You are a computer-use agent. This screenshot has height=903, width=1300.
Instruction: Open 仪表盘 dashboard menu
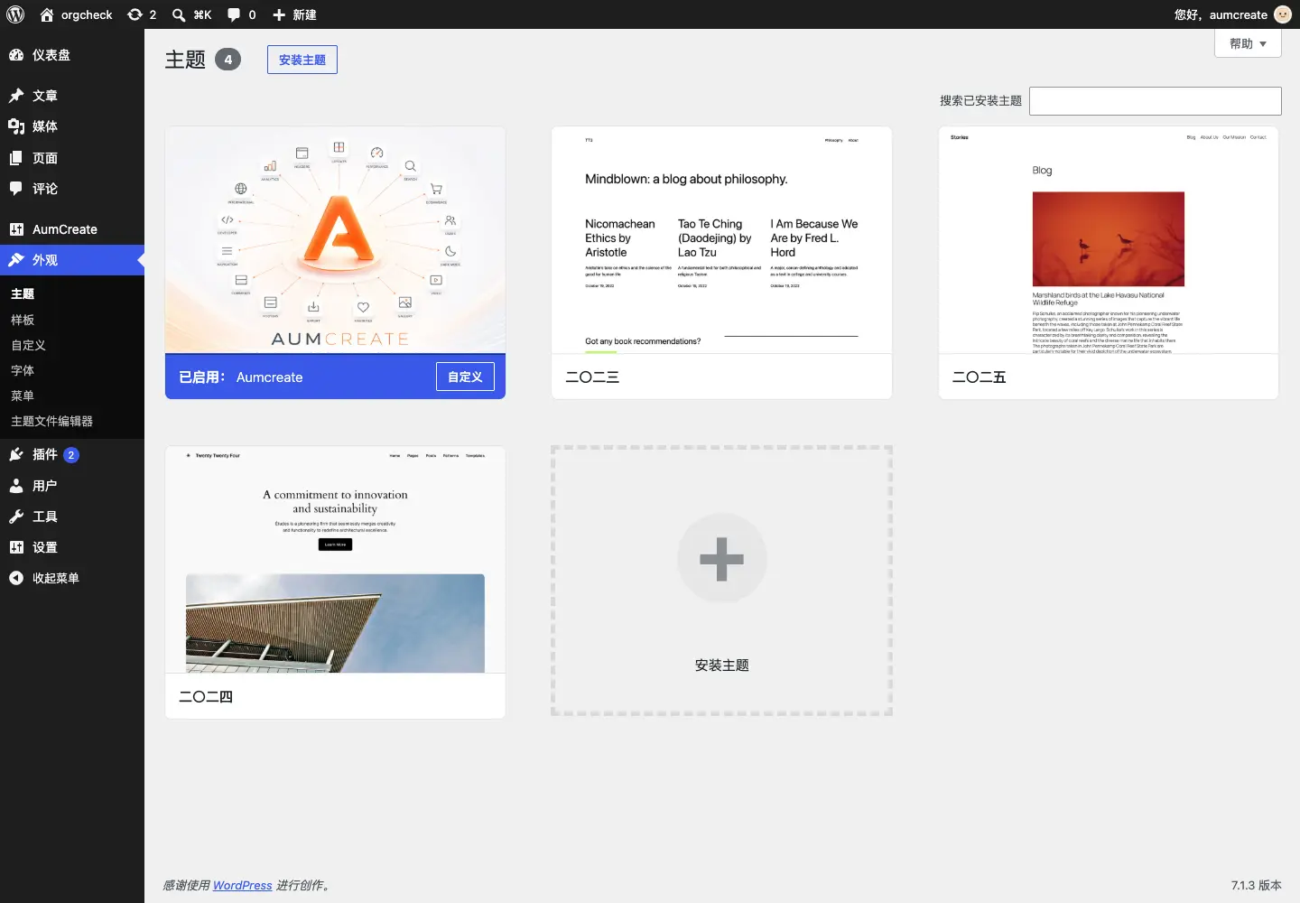click(x=72, y=55)
